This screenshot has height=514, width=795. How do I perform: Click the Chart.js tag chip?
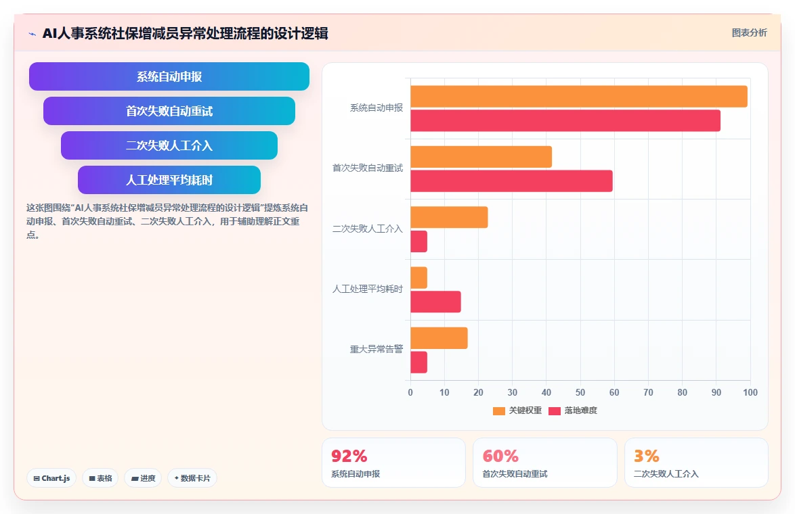tap(51, 478)
